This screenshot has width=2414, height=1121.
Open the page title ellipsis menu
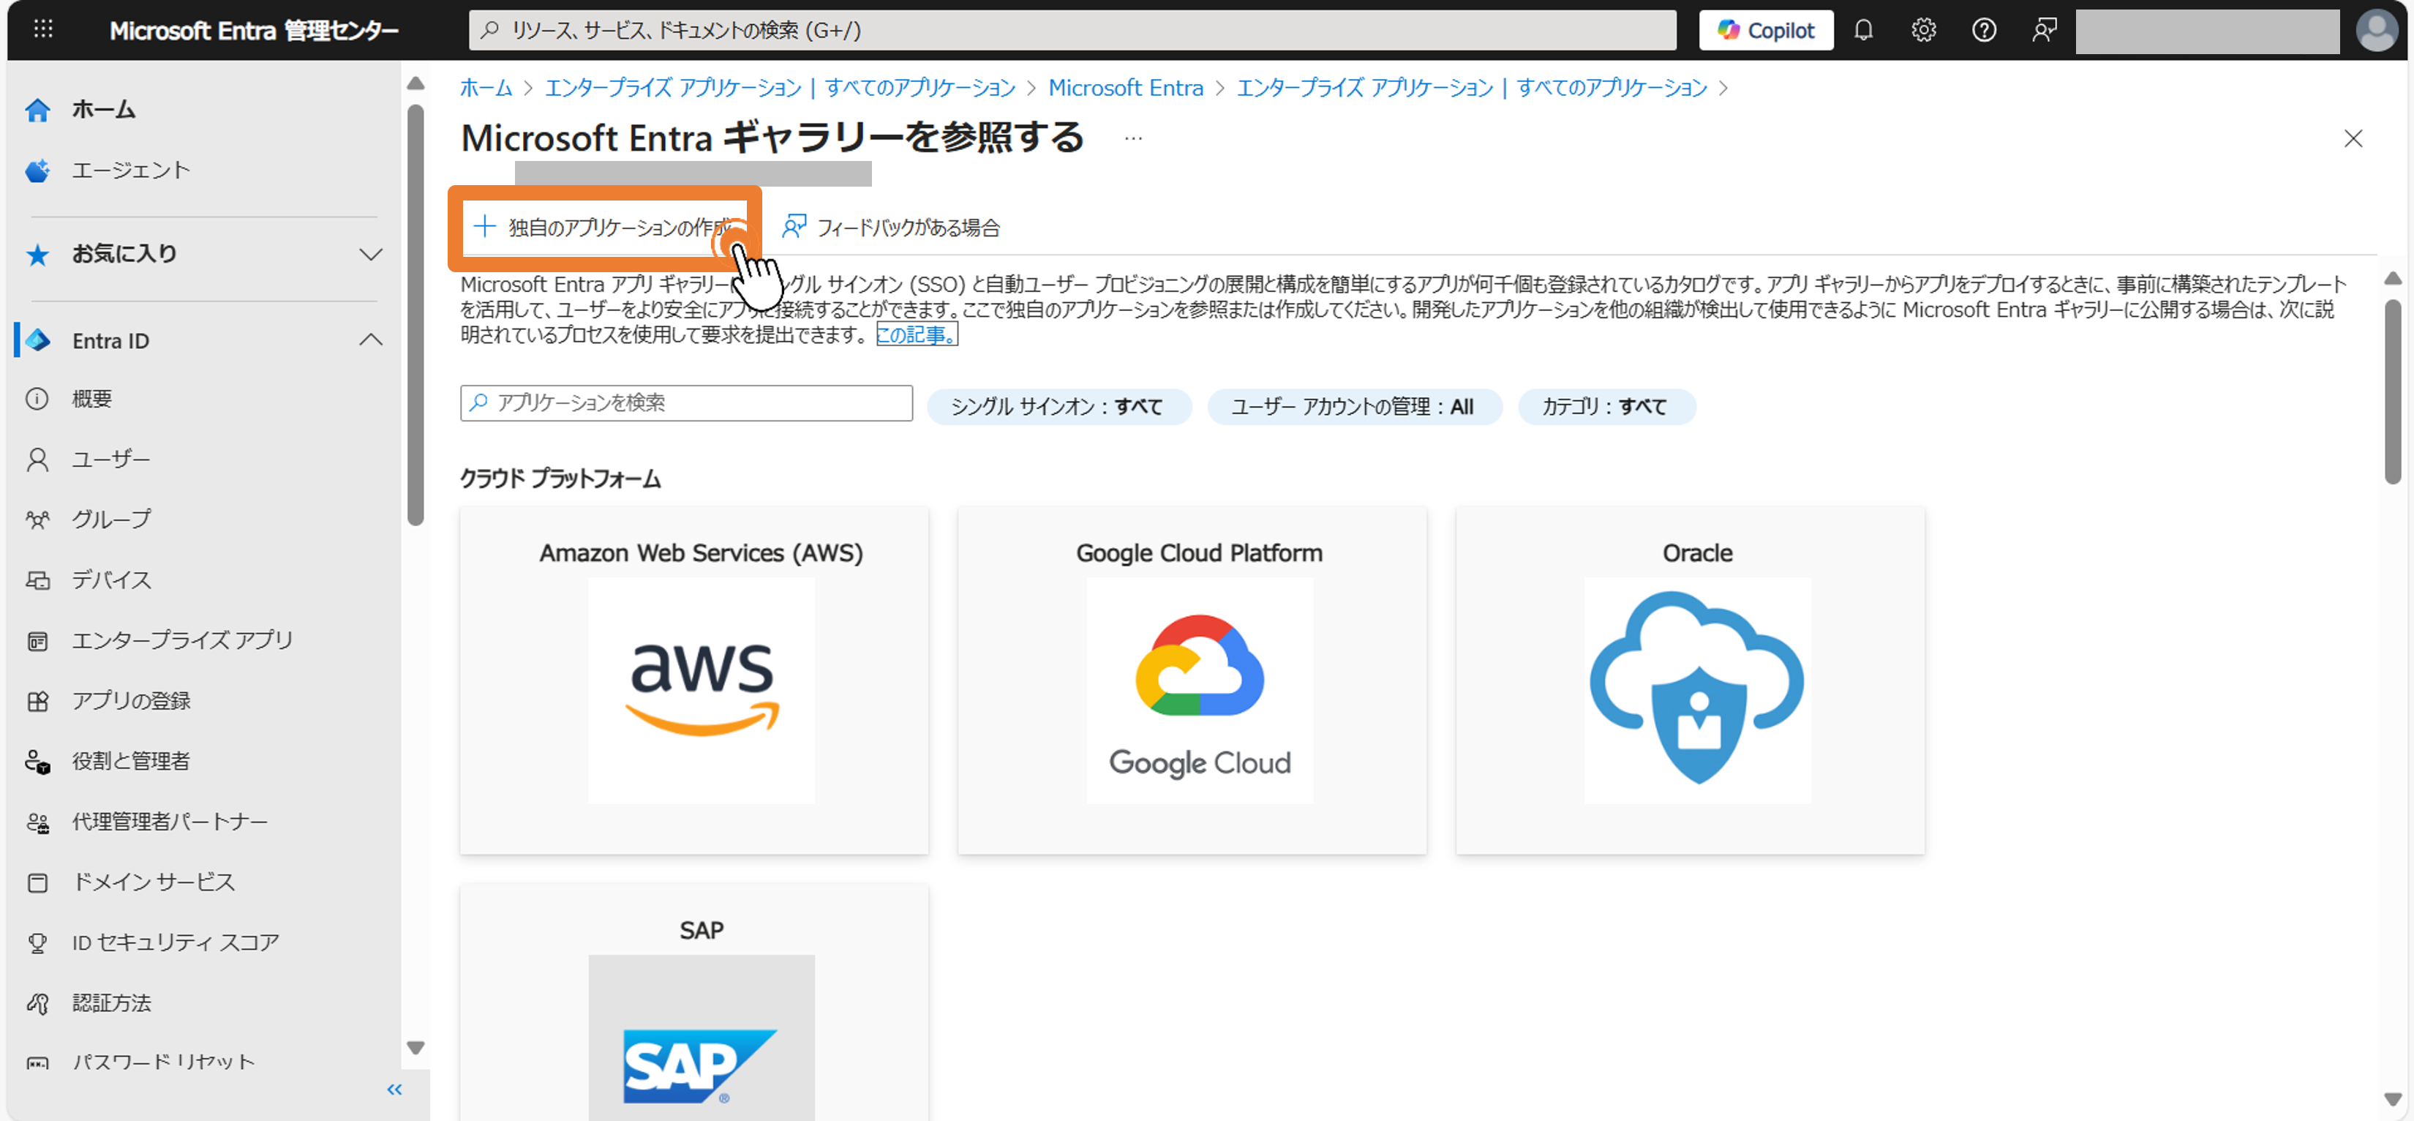click(1133, 139)
